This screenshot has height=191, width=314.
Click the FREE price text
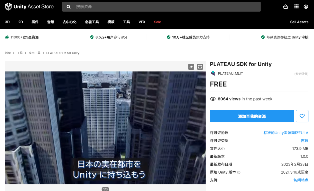pyautogui.click(x=218, y=84)
